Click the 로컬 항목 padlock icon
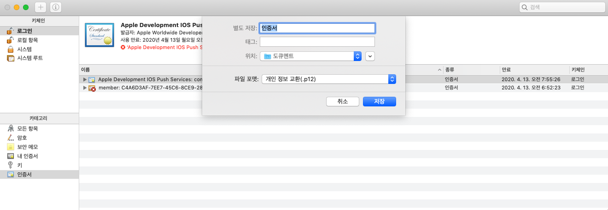The width and height of the screenshot is (608, 210). pos(10,40)
